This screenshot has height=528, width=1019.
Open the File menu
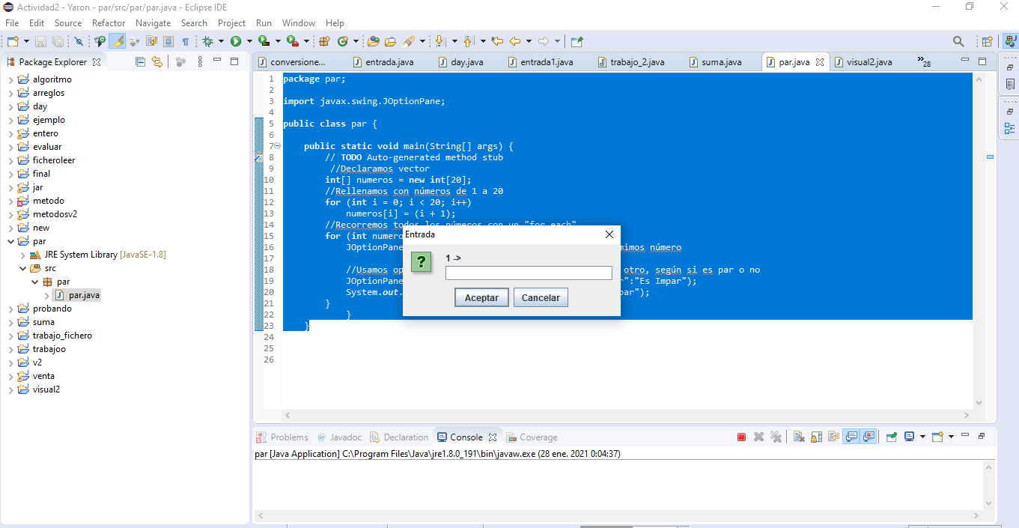pos(12,23)
